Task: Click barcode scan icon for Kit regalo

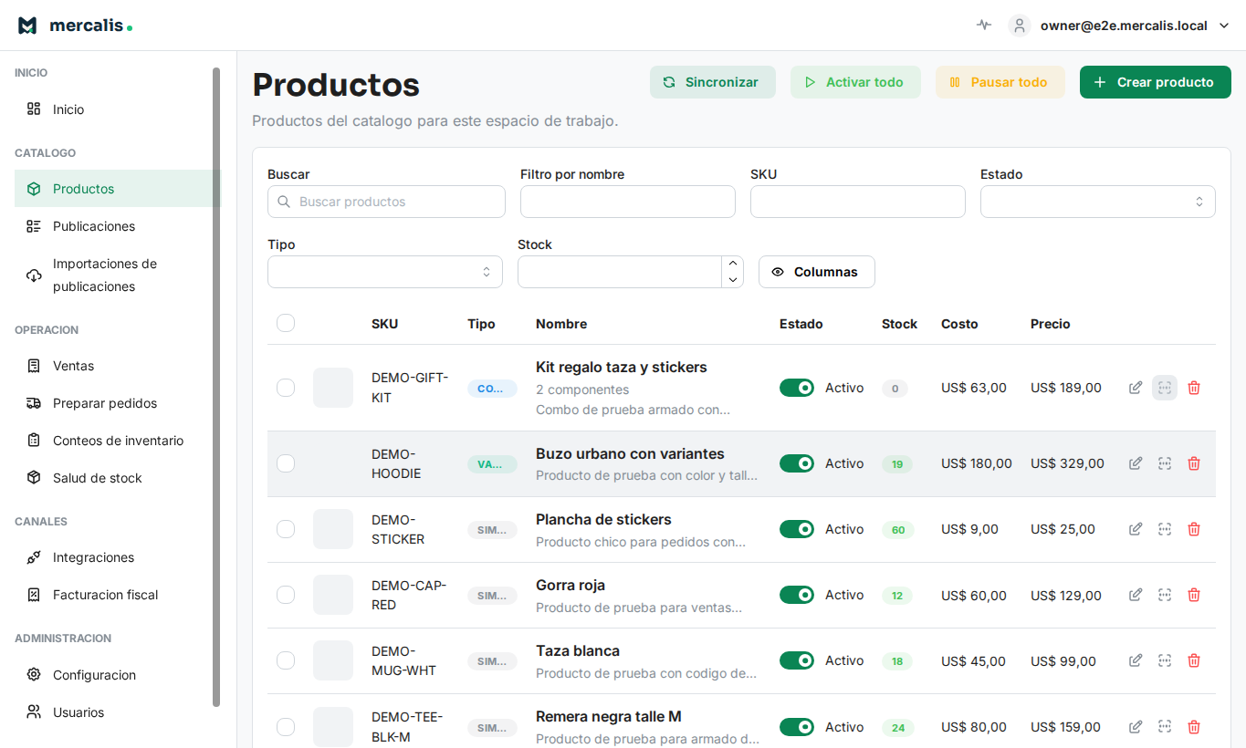Action: pos(1165,388)
